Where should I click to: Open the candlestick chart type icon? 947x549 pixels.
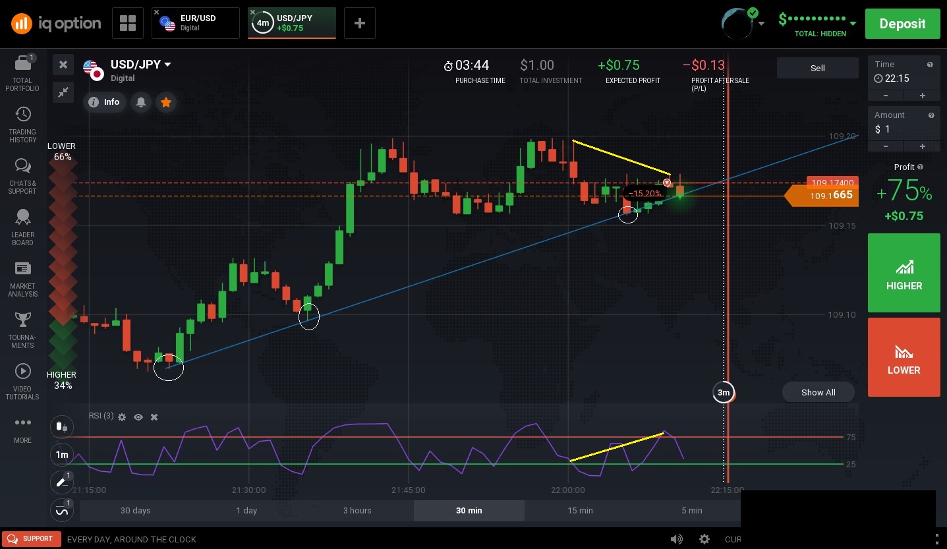[x=62, y=426]
